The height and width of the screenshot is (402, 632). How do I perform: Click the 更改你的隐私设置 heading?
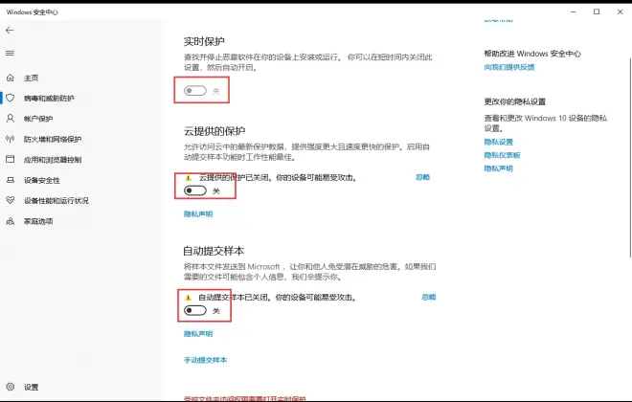pos(515,101)
